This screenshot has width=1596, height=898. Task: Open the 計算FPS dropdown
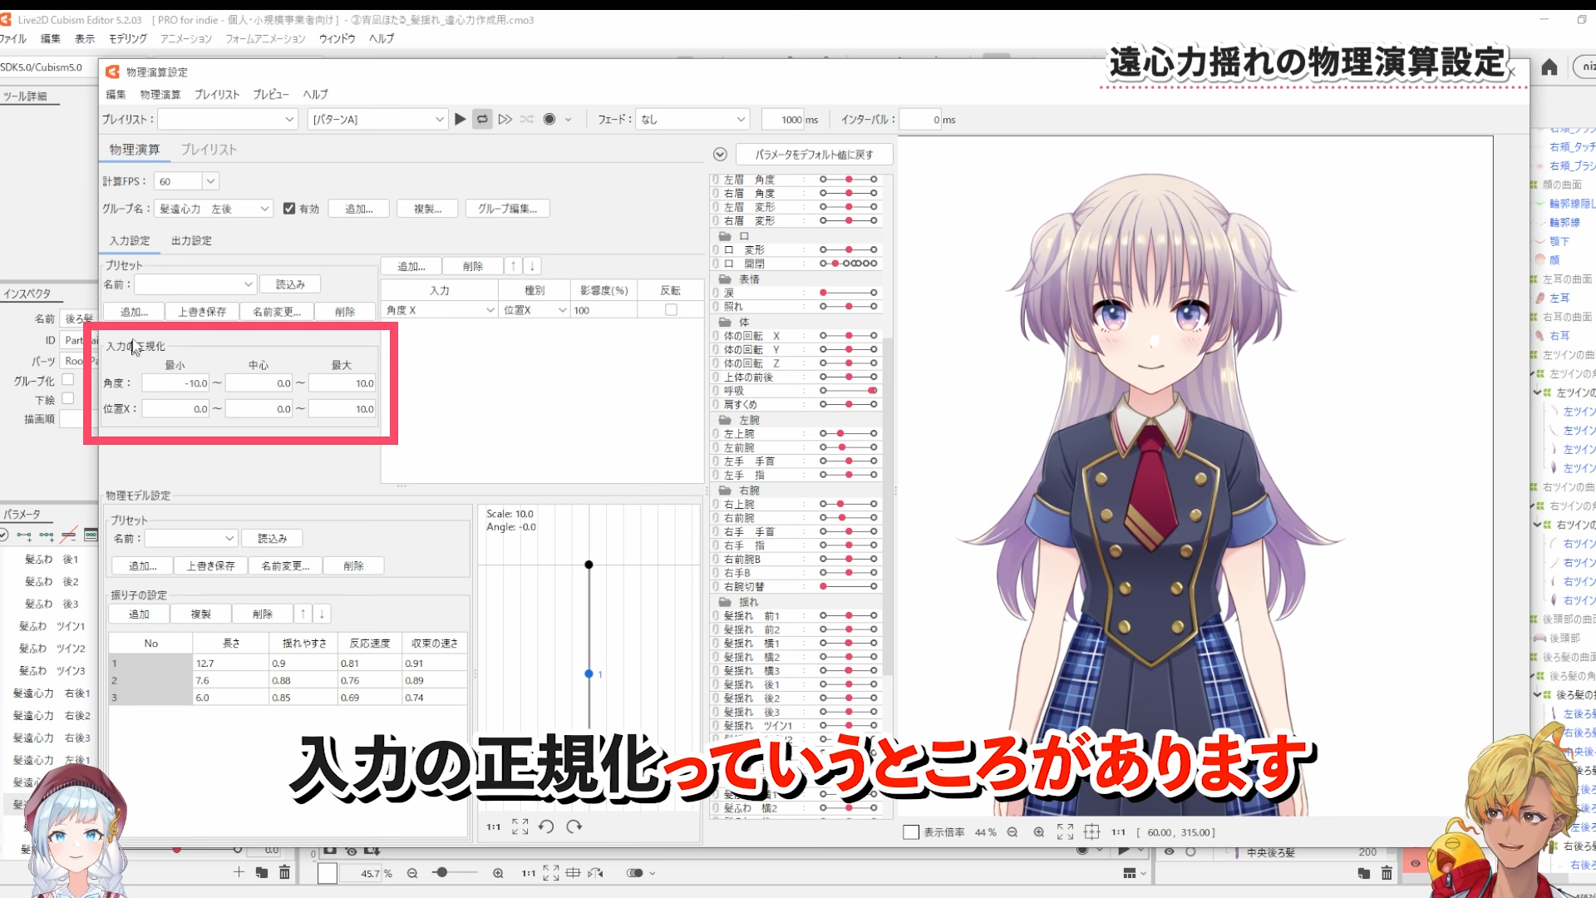(210, 181)
